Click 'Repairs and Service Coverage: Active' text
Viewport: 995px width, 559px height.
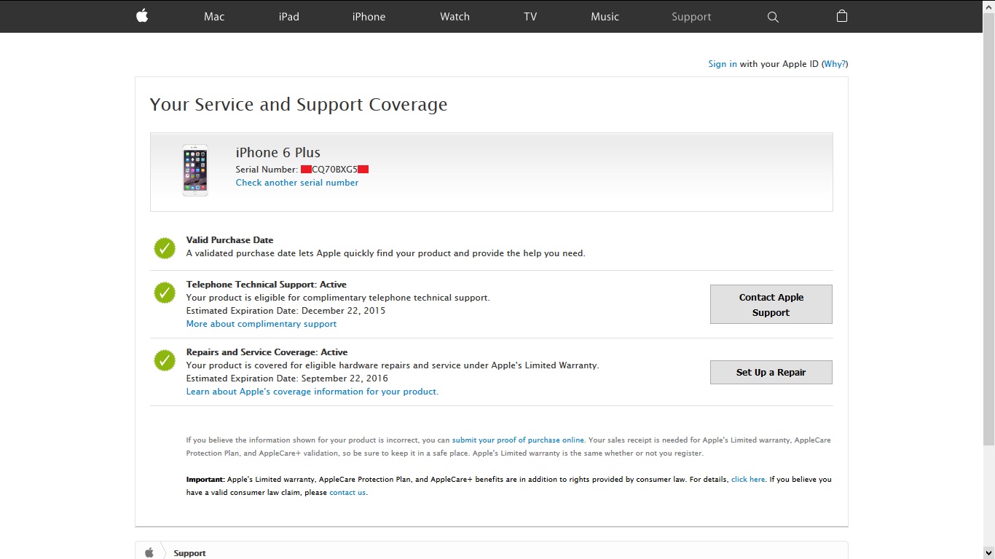tap(267, 352)
